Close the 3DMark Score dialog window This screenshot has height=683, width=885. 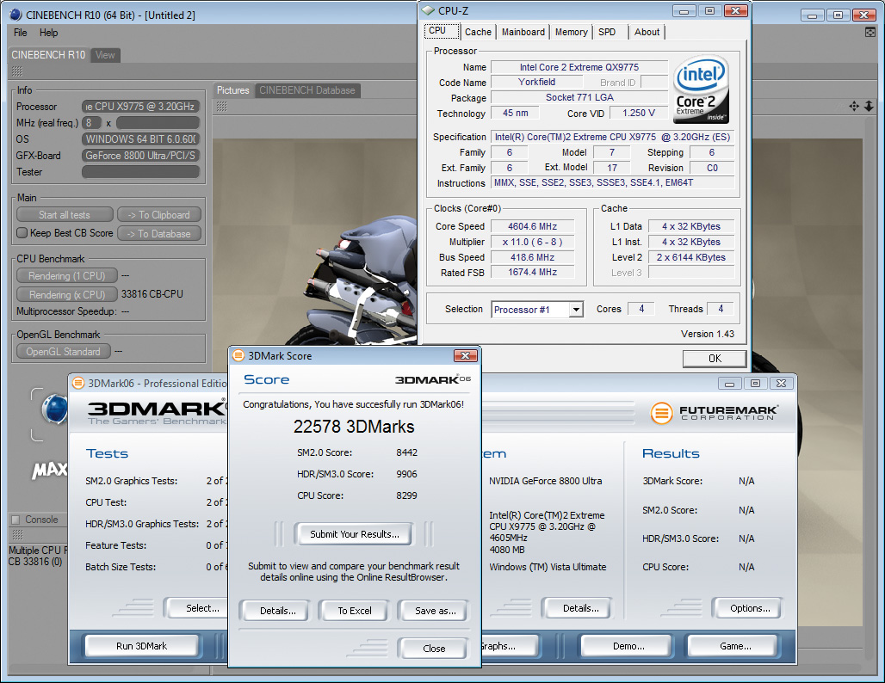[x=466, y=355]
